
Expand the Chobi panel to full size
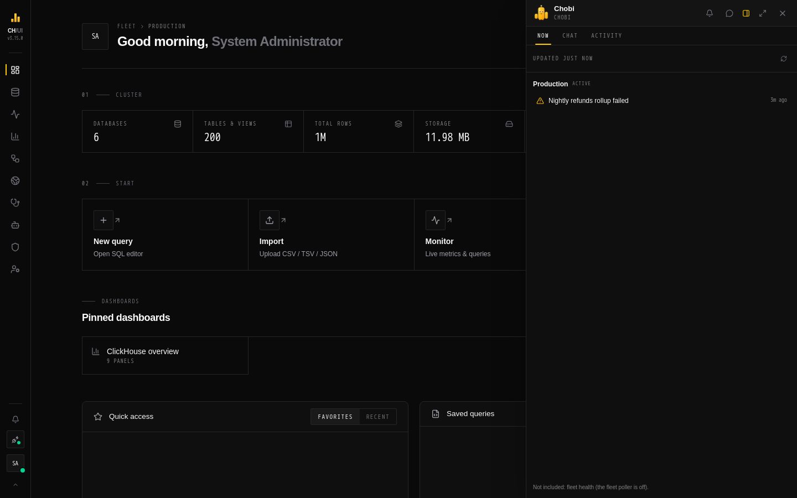click(763, 13)
